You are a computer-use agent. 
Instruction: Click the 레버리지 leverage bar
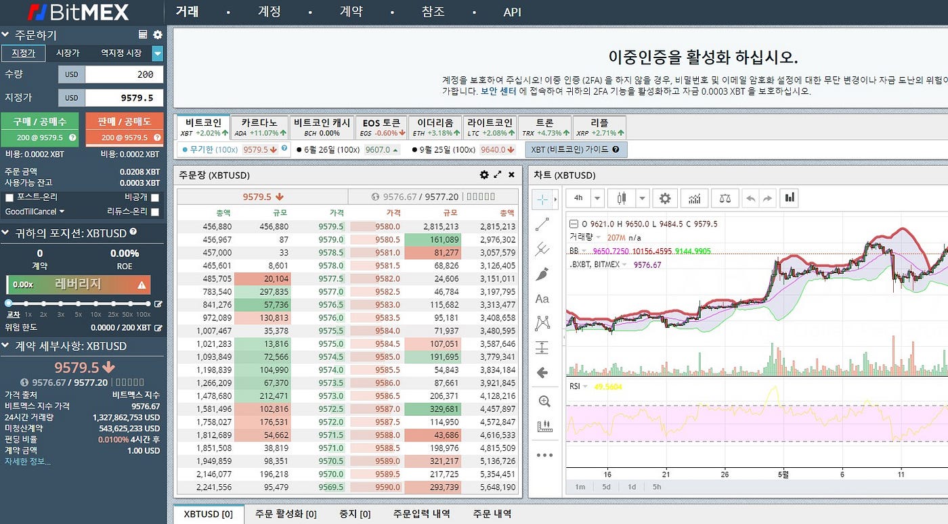click(x=78, y=285)
